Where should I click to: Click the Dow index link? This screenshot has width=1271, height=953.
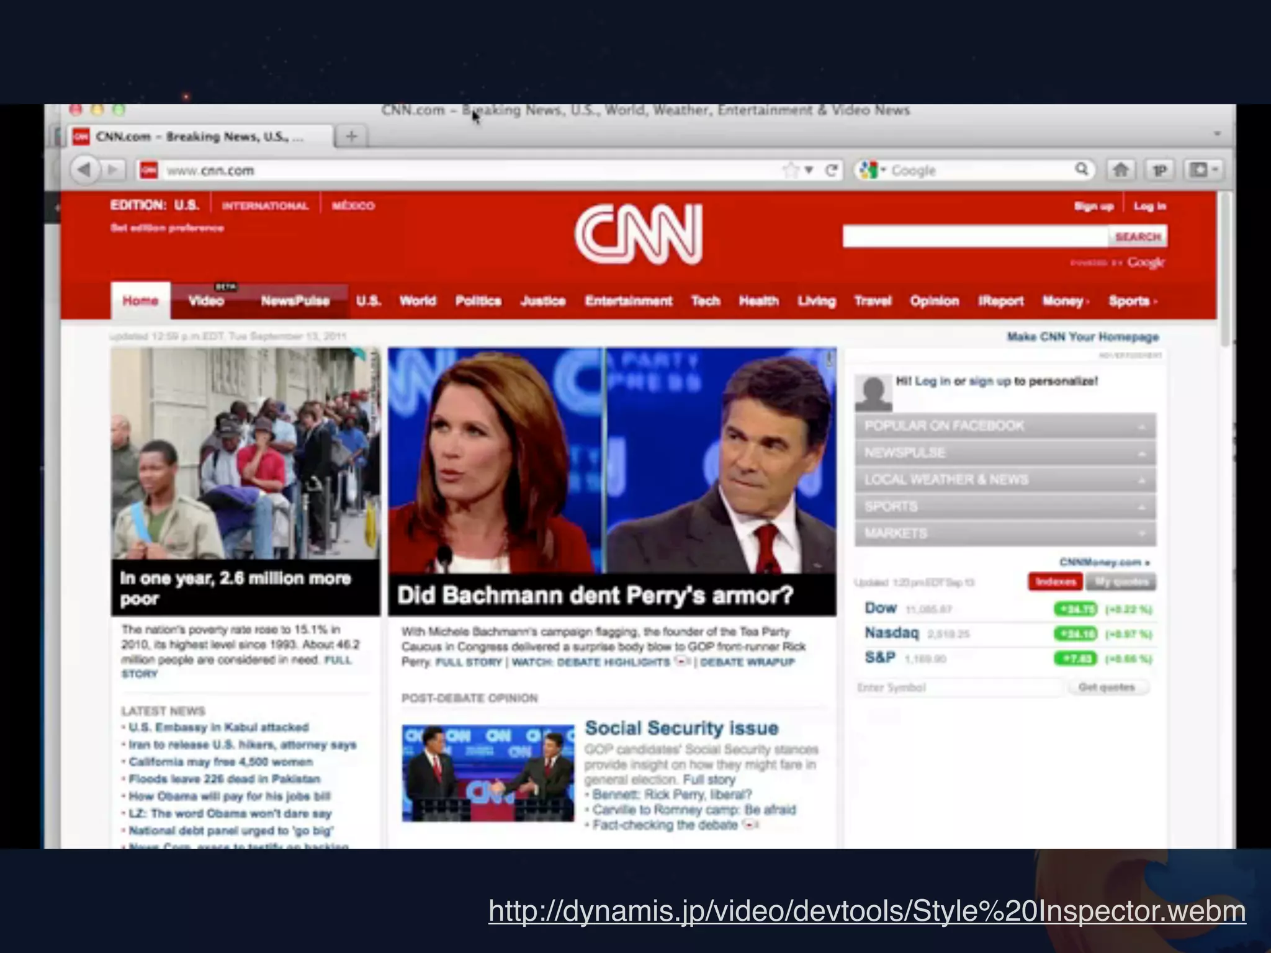pos(881,608)
